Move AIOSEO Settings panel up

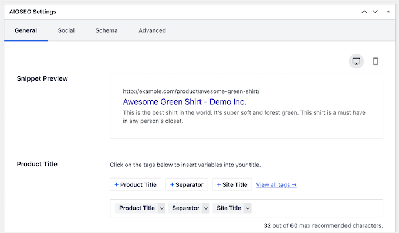tap(364, 12)
